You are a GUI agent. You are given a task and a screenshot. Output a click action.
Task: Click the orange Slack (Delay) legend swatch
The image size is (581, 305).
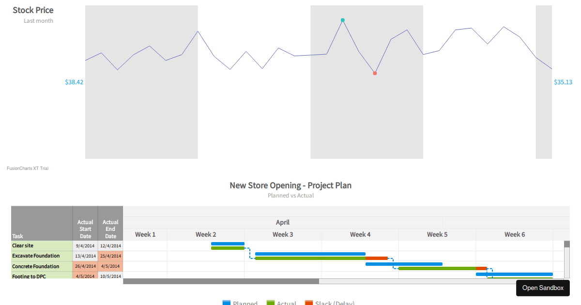pos(308,303)
